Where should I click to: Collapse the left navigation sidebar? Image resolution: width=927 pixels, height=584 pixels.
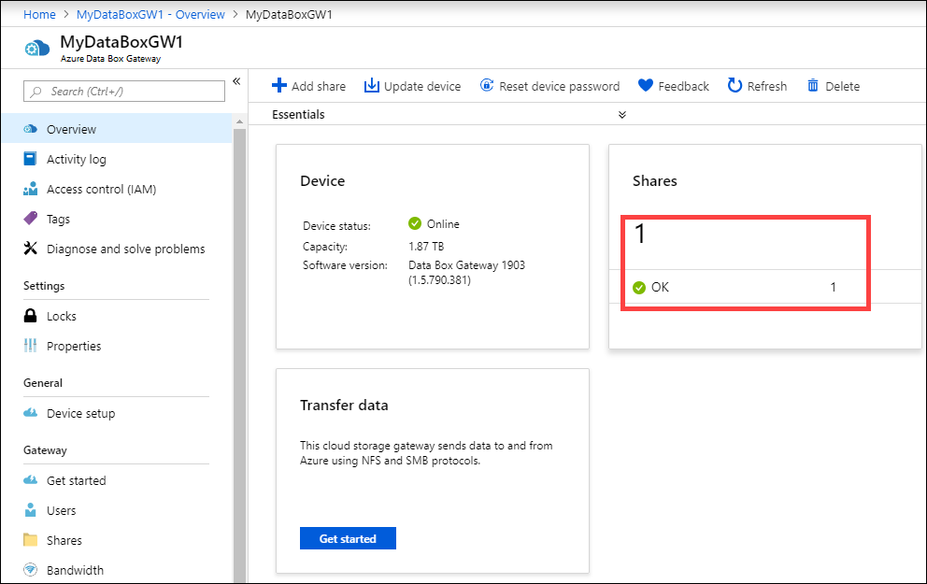[236, 81]
